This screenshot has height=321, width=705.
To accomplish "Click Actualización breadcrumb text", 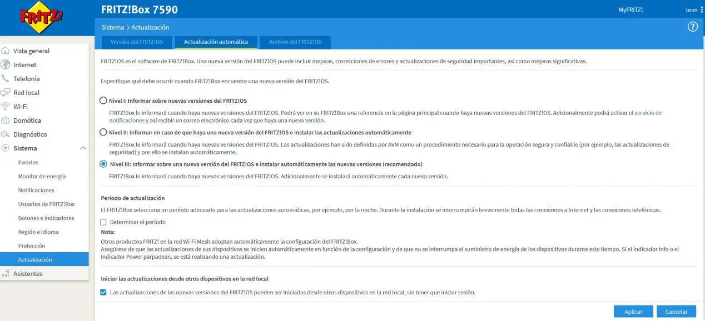I will coord(150,27).
